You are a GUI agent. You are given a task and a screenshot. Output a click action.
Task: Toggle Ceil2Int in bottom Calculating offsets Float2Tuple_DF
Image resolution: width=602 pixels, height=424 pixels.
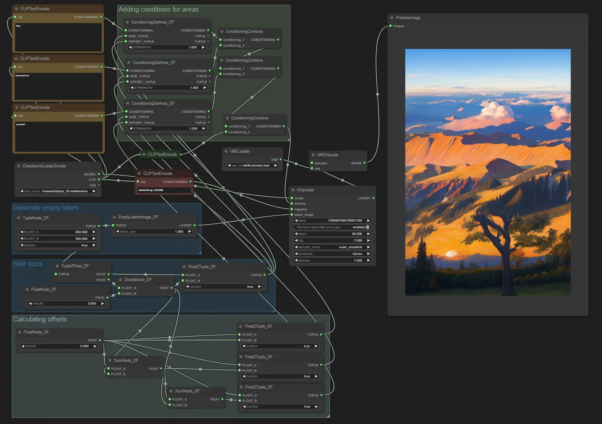pos(280,407)
